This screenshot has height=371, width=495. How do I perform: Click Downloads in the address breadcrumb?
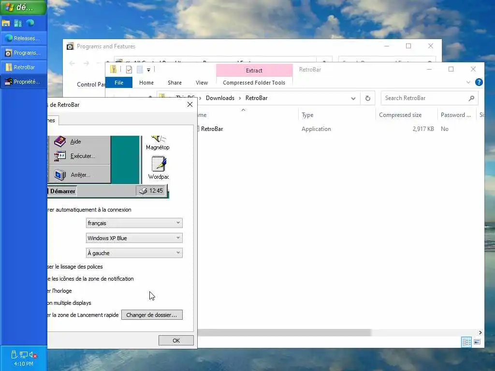tap(220, 98)
